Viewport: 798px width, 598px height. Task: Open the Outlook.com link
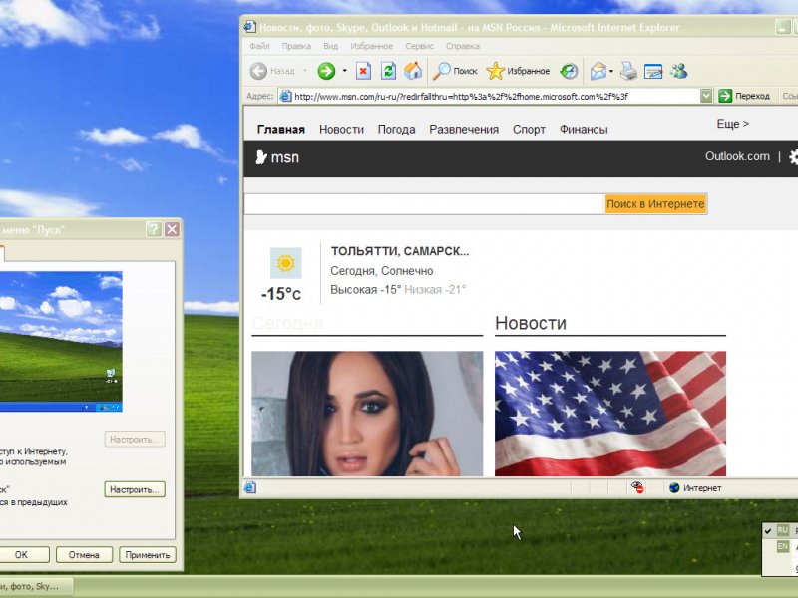737,156
